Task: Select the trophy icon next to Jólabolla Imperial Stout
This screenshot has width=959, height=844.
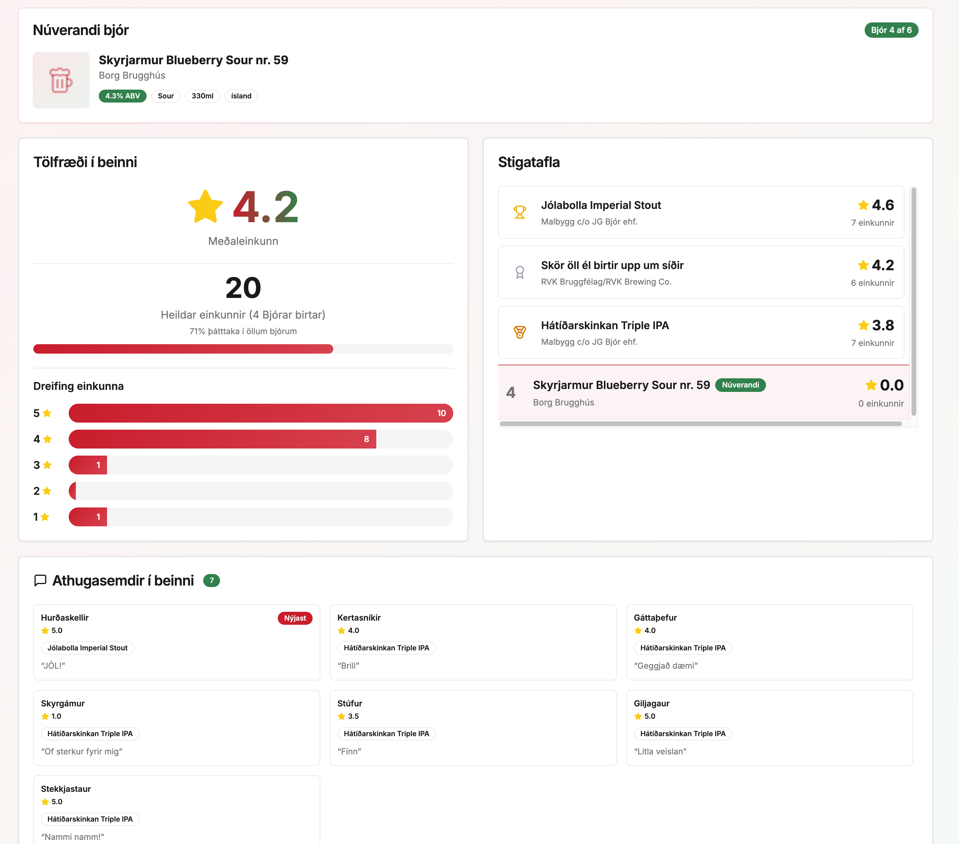Action: (x=520, y=212)
